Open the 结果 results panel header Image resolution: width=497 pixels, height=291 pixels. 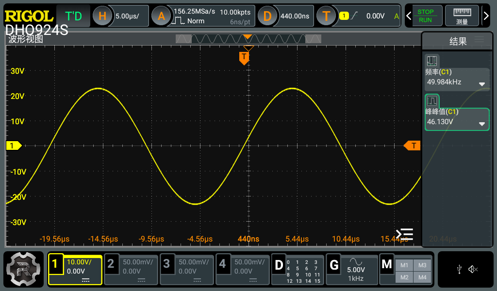[x=458, y=41]
